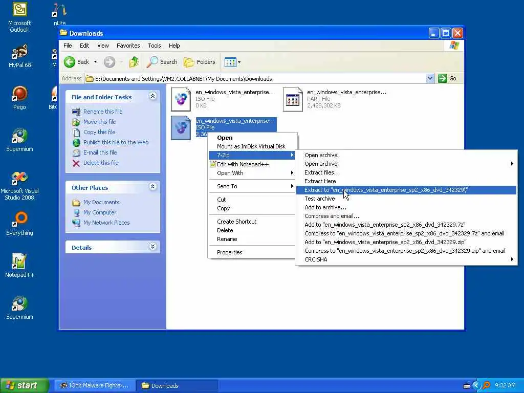Click the PART file icon
Viewport: 524px width, 393px height.
293,99
